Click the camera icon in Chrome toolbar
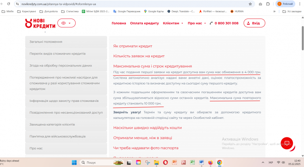The image size is (304, 167). click(260, 4)
